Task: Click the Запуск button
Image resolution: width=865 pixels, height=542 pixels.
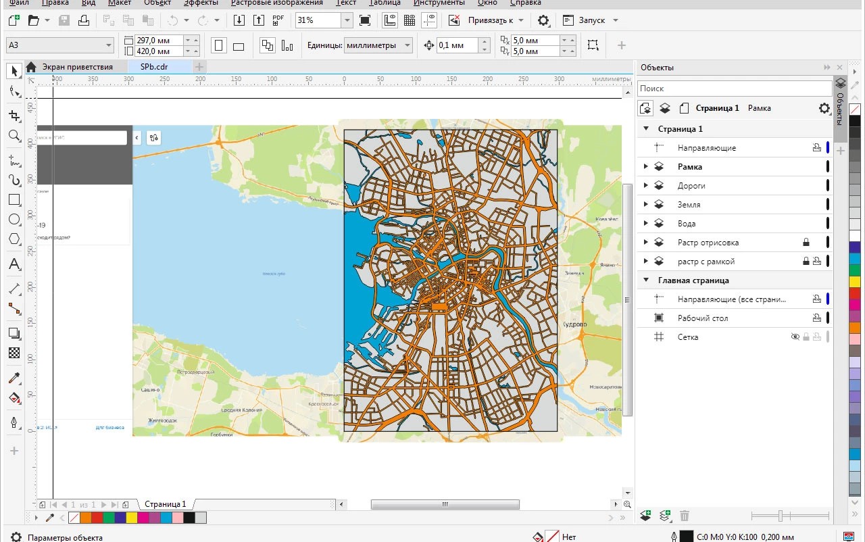Action: click(x=591, y=20)
